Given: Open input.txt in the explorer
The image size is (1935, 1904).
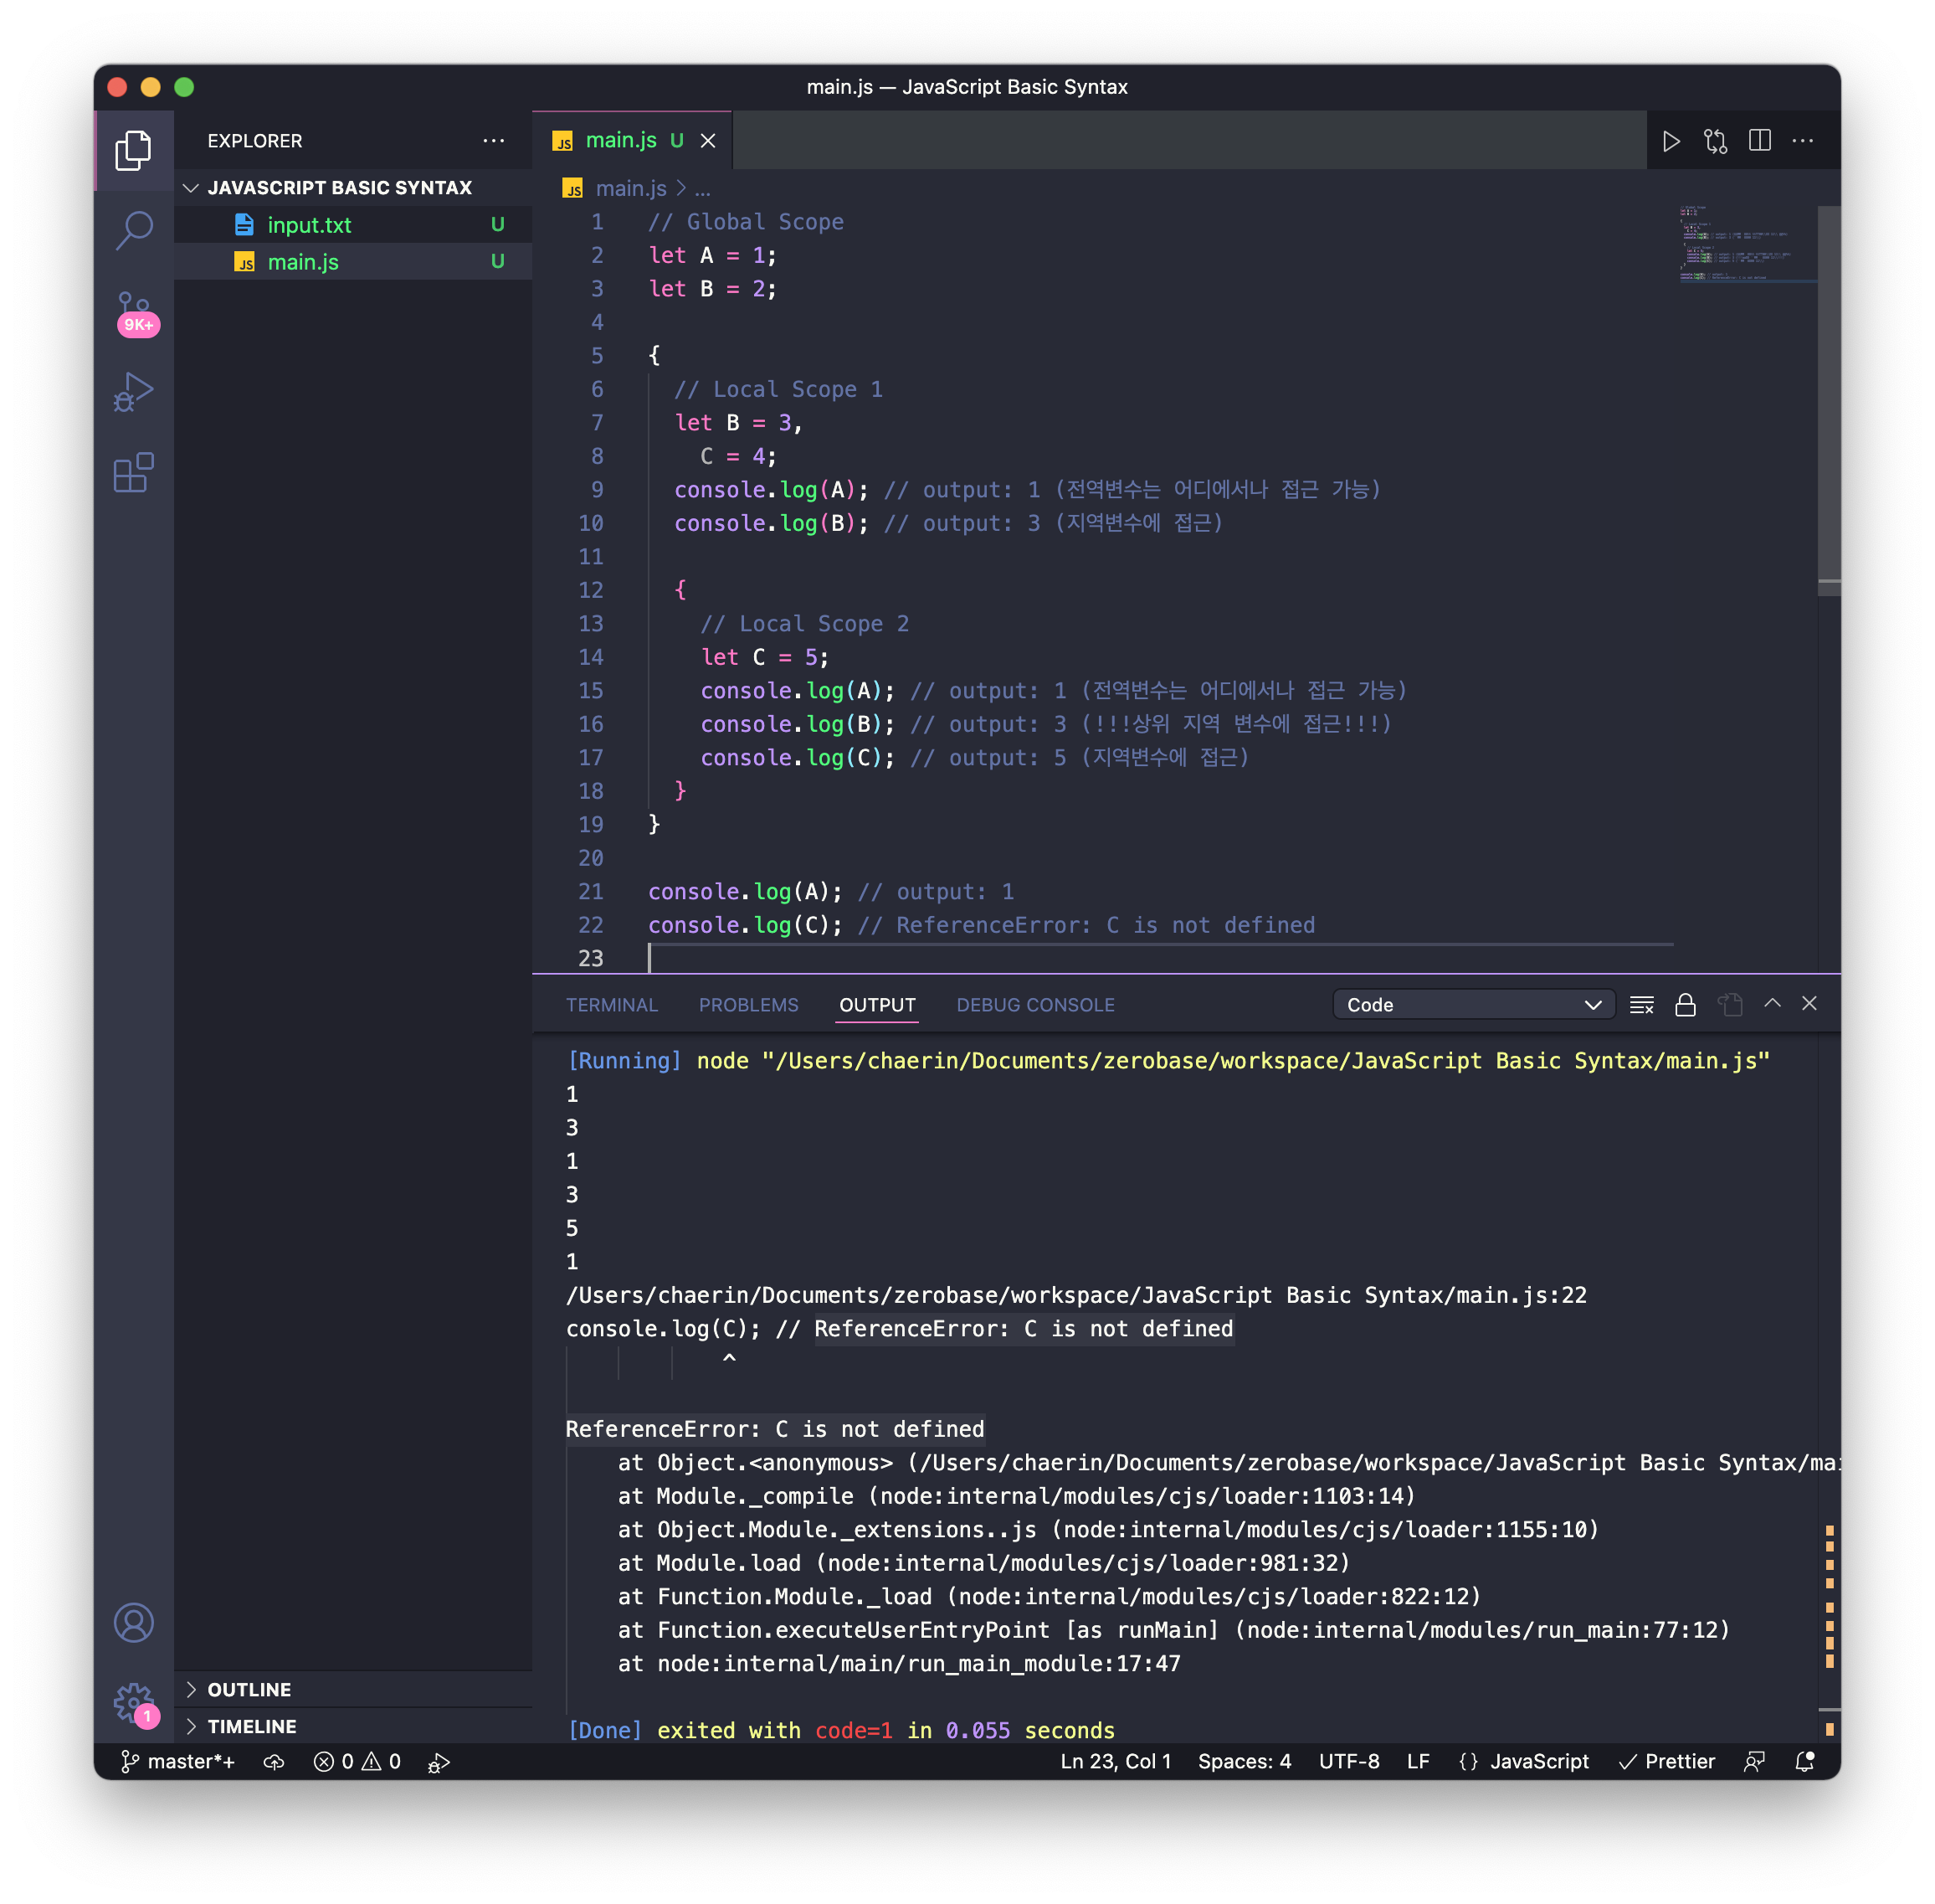Looking at the screenshot, I should coord(309,225).
